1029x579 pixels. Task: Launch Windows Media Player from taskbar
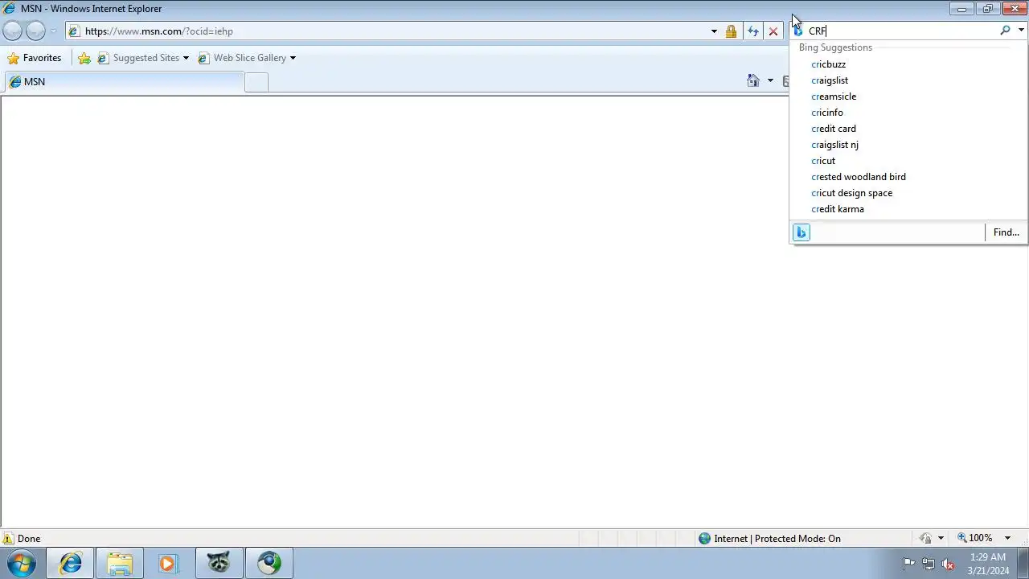pos(168,564)
